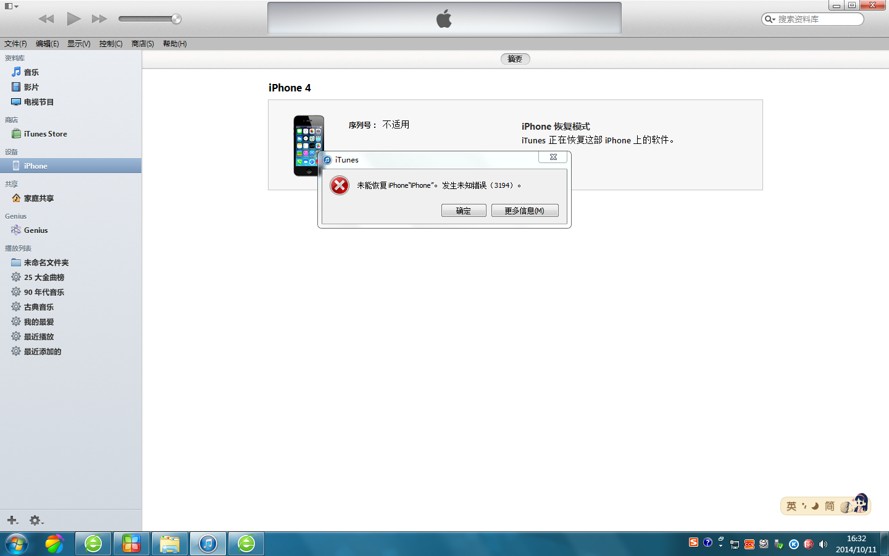Select the 未命名文件夹 playlist folder
The width and height of the screenshot is (889, 556).
tap(71, 263)
